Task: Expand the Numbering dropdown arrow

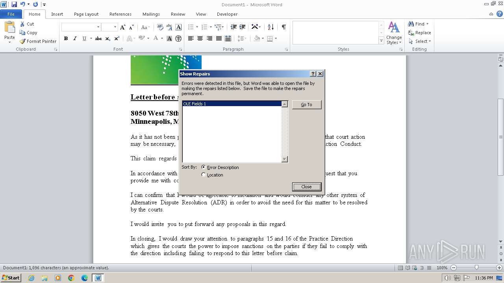Action: click(211, 27)
